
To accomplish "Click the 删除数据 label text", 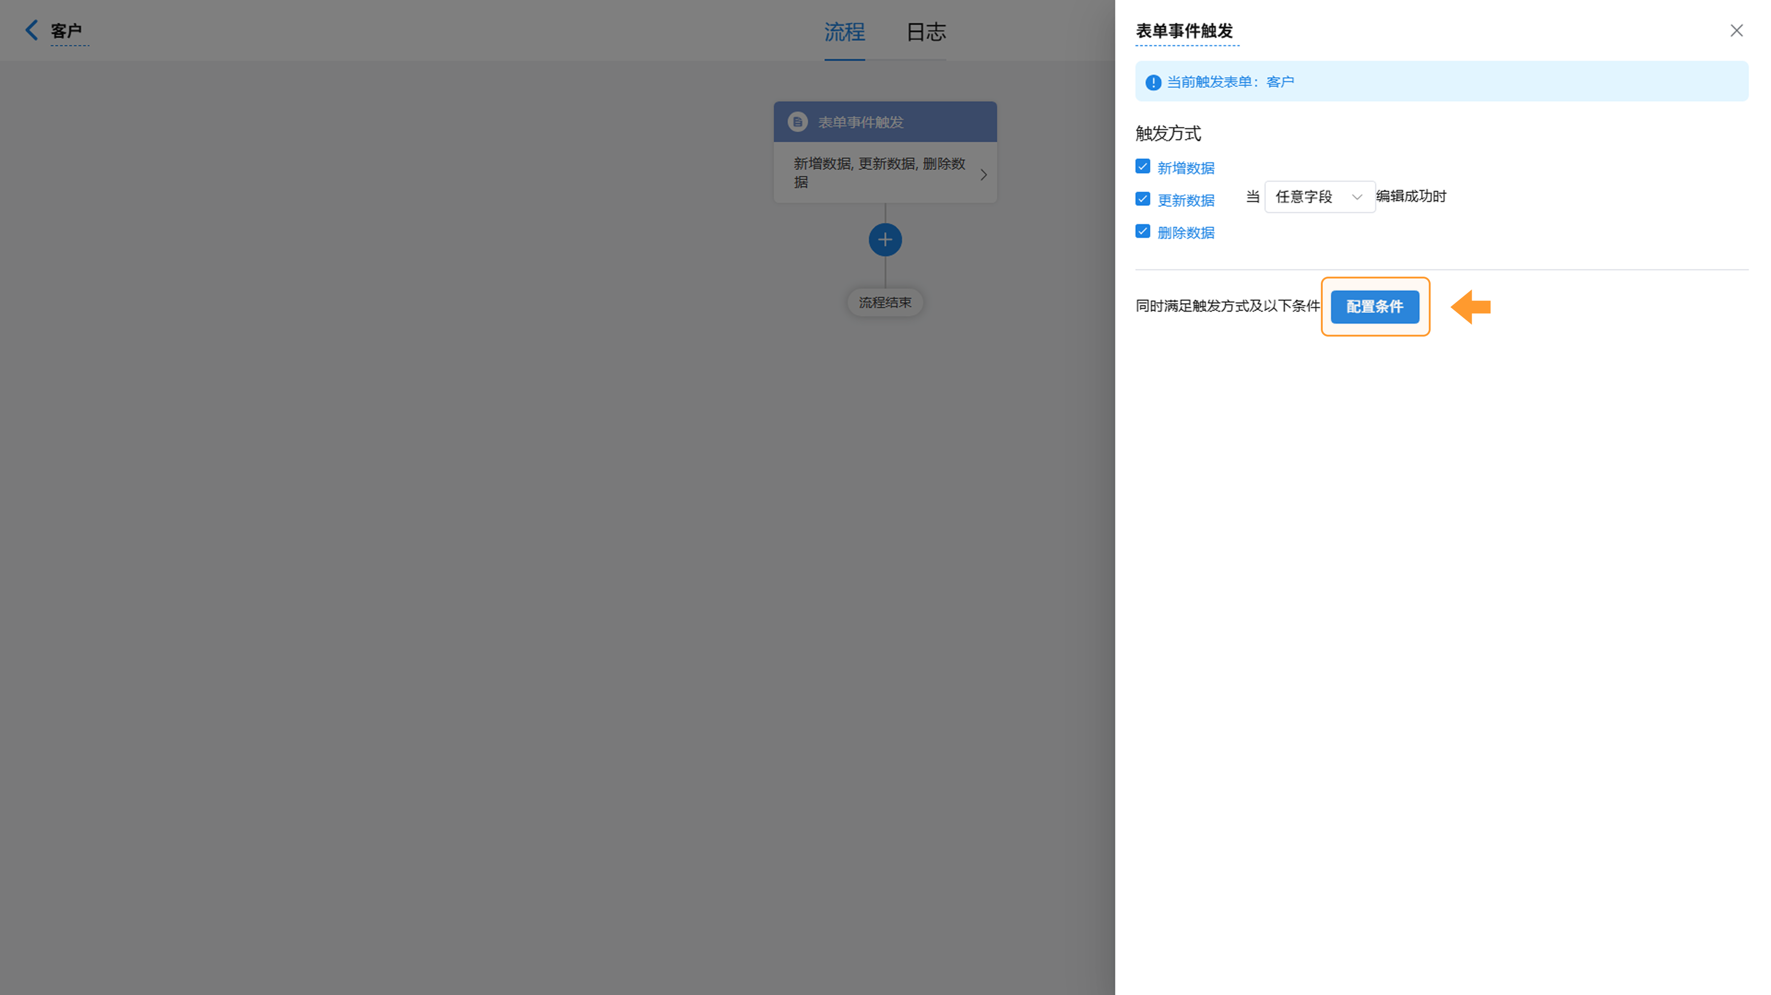I will (1185, 233).
